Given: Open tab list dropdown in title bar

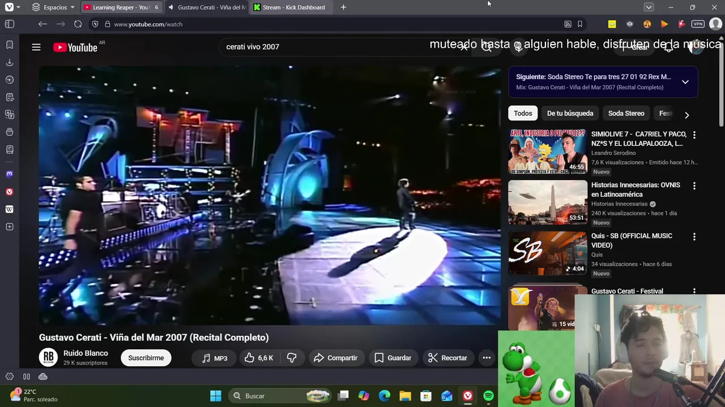Looking at the screenshot, I should [649, 7].
